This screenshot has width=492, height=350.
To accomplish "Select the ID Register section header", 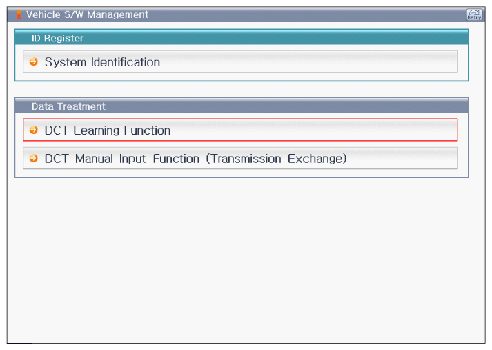I will pyautogui.click(x=242, y=38).
